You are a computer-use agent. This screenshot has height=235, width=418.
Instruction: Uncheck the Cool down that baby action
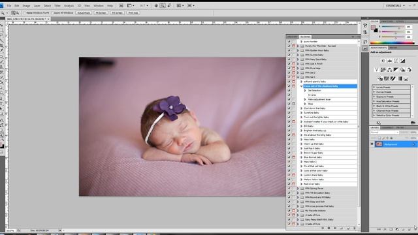[289, 108]
